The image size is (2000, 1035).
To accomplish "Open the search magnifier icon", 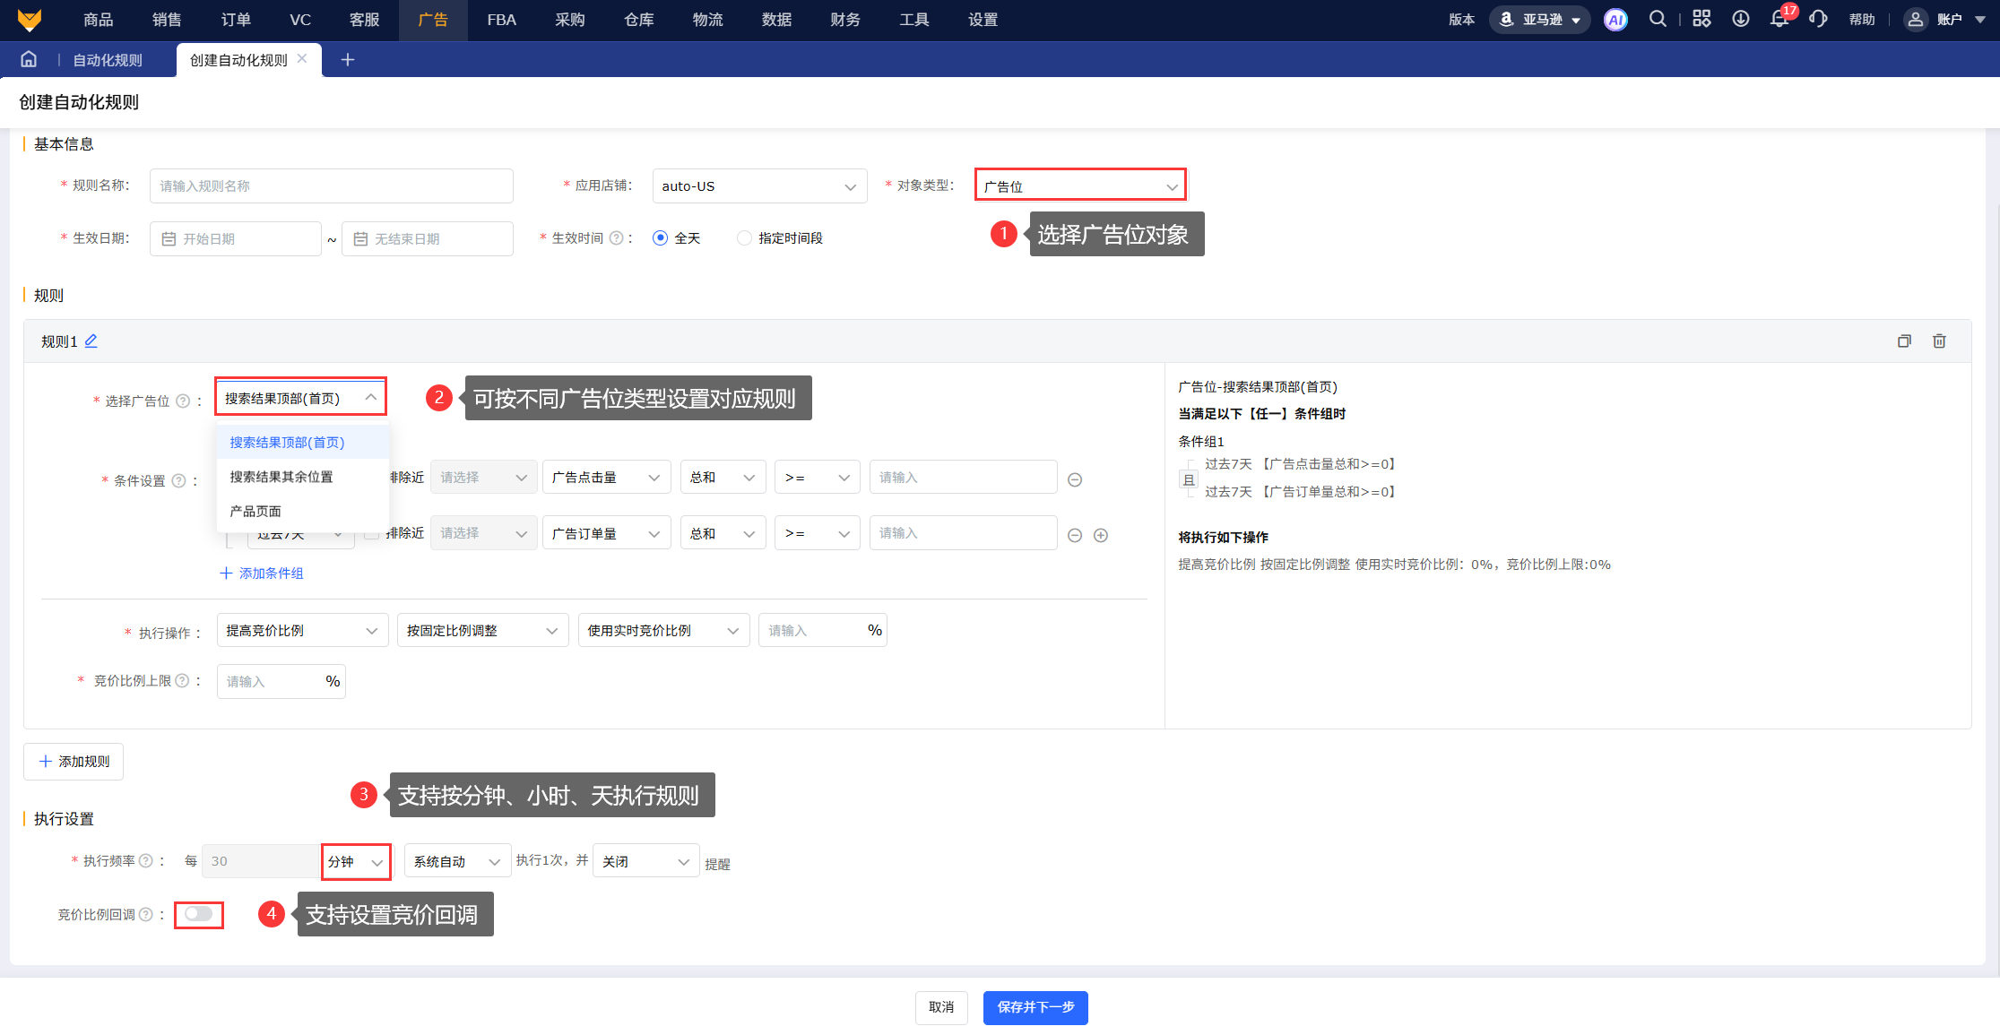I will coord(1658,19).
